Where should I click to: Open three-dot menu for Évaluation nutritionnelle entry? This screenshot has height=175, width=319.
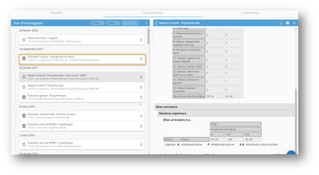click(x=141, y=116)
